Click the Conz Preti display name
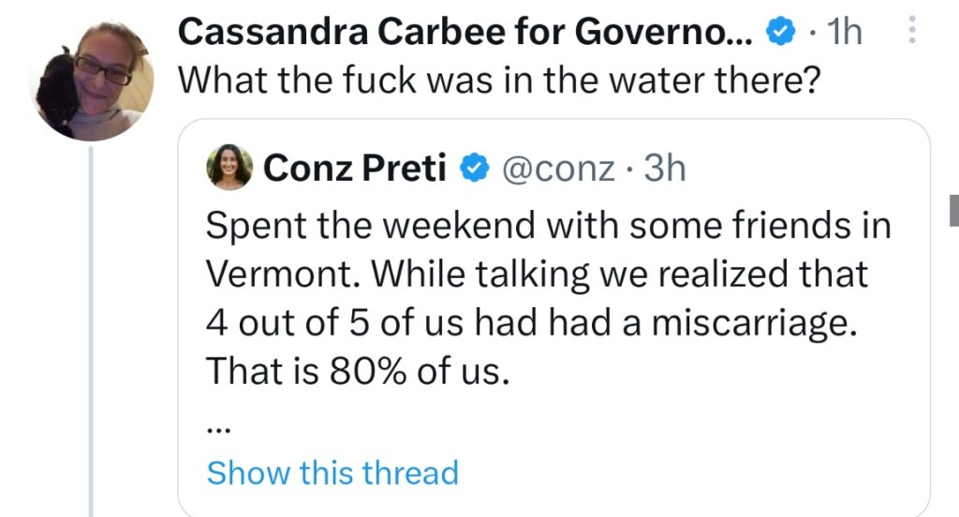 (354, 168)
